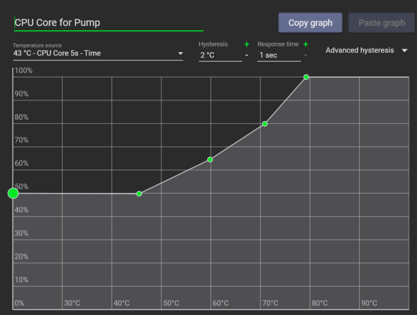This screenshot has height=315, width=417.
Task: Click the 0% axis label
Action: (19, 303)
